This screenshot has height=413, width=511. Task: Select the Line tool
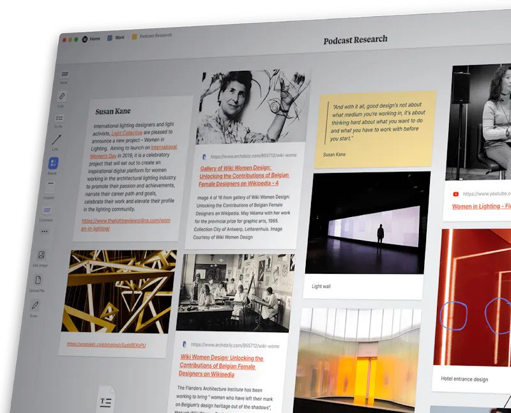56,139
